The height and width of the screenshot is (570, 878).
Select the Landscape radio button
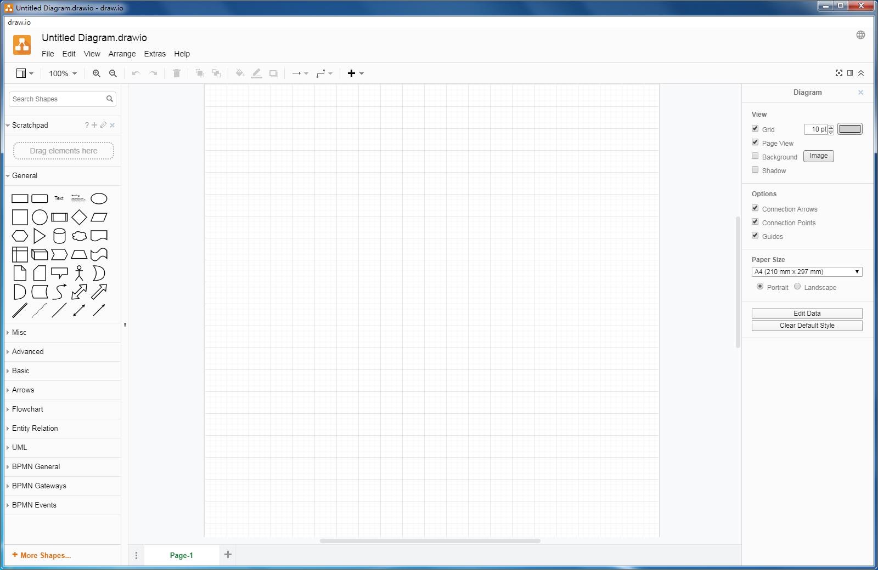click(797, 286)
